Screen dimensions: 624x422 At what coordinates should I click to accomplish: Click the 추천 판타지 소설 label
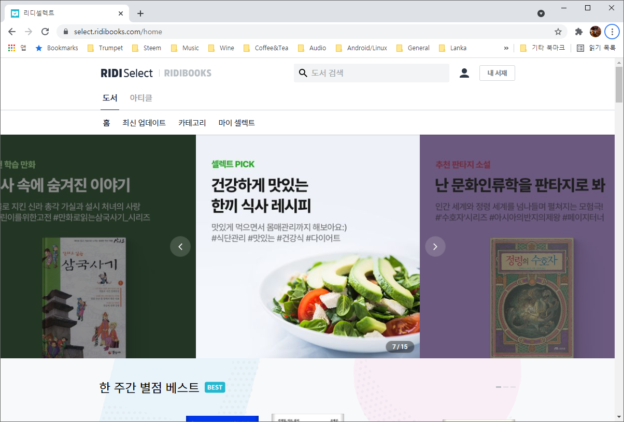(463, 165)
